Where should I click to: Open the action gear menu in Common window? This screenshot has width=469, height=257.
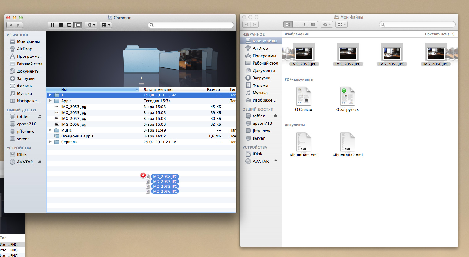point(91,25)
